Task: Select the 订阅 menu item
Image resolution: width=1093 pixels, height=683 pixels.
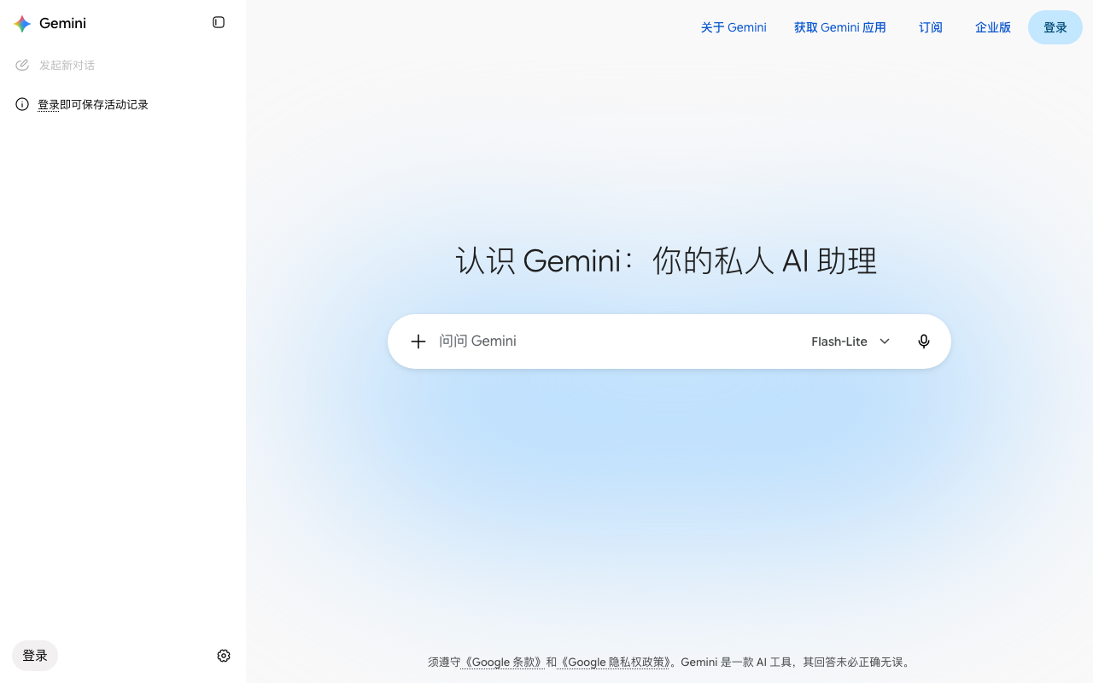Action: tap(931, 27)
